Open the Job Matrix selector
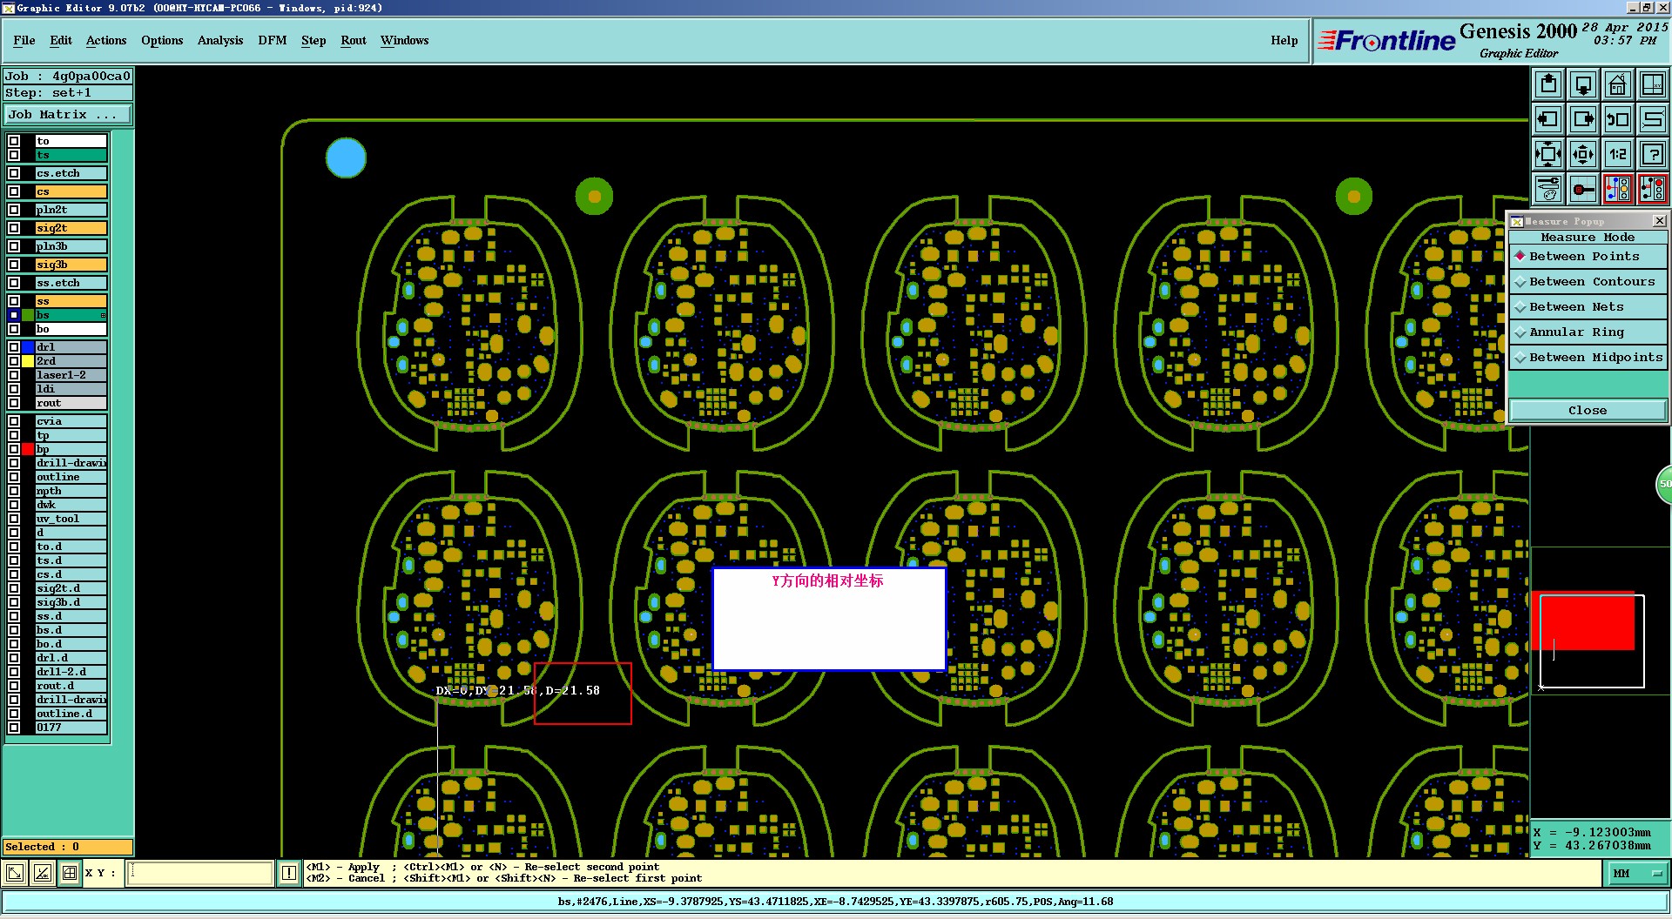The width and height of the screenshot is (1672, 919). (68, 115)
